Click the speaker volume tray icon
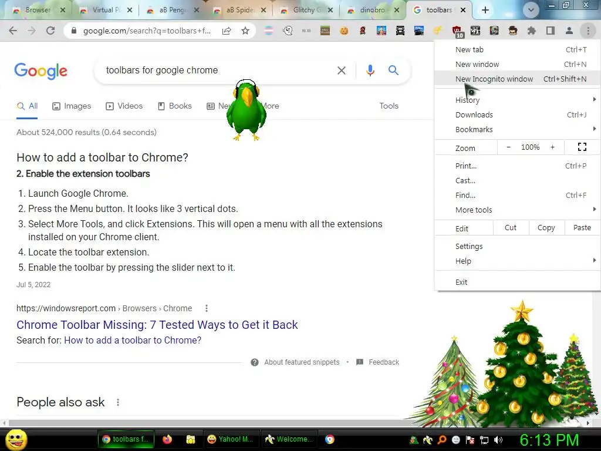 point(498,440)
